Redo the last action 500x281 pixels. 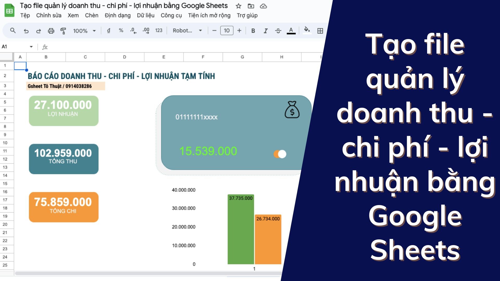tap(39, 31)
